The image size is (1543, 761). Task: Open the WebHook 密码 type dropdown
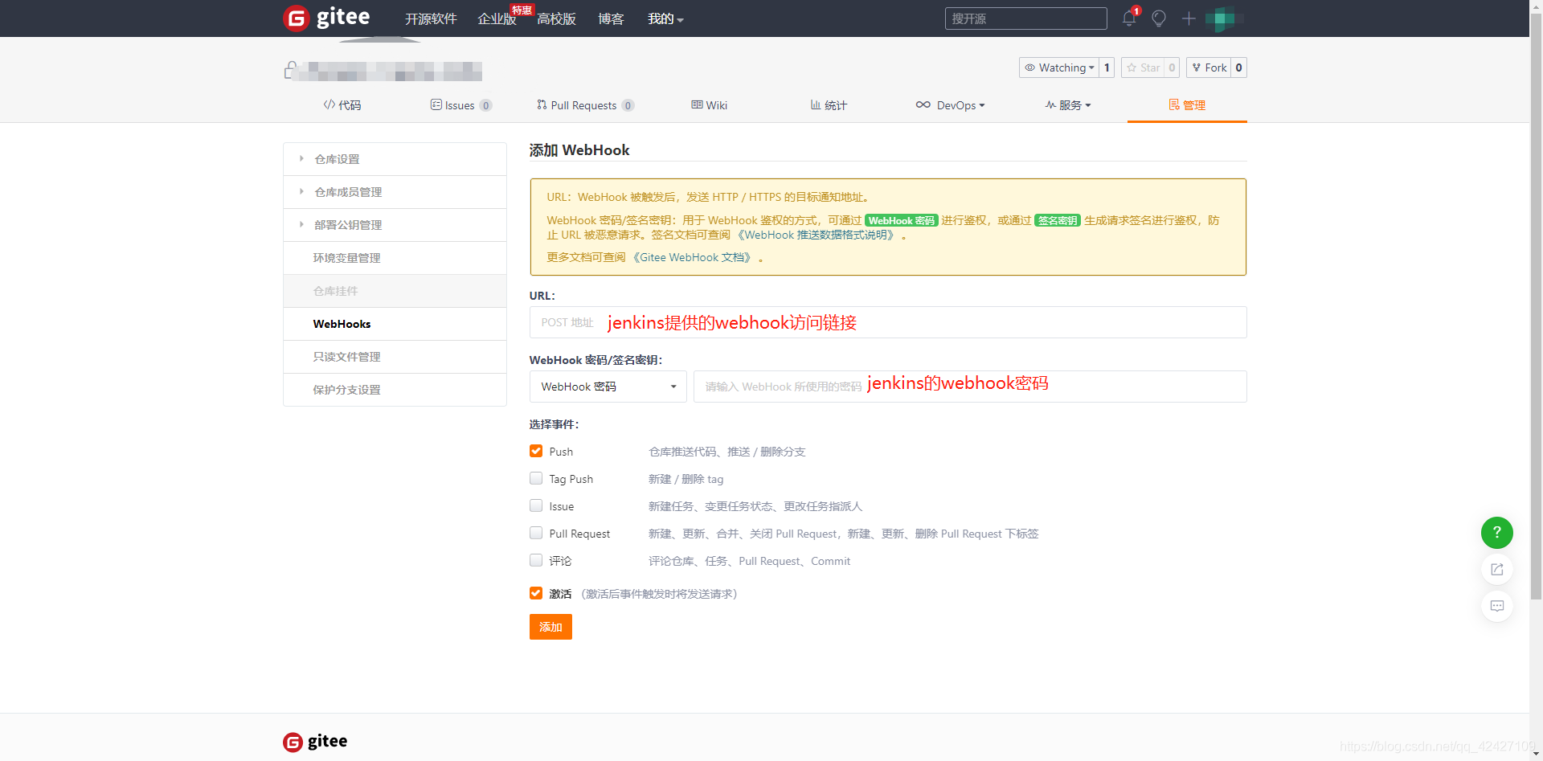pyautogui.click(x=608, y=387)
